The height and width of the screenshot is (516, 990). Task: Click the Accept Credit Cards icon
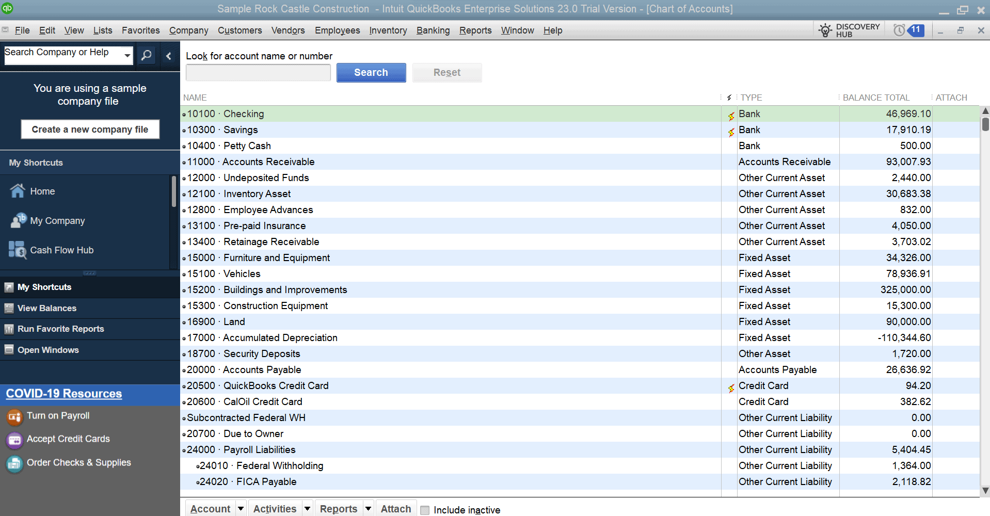point(14,440)
